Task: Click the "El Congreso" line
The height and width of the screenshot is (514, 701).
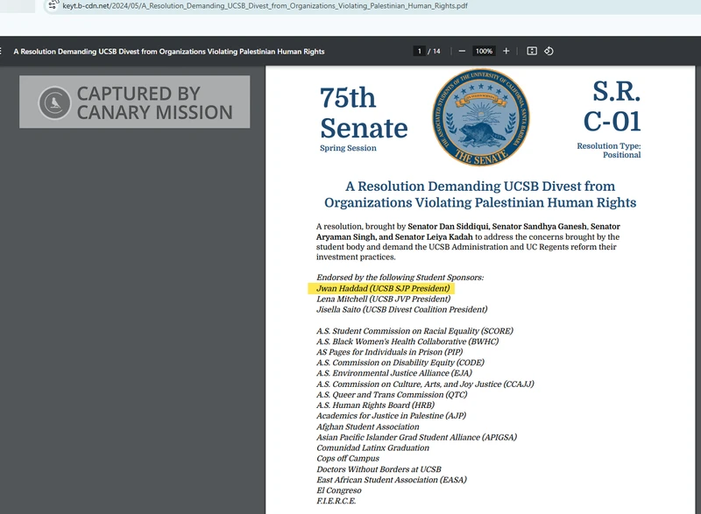Action: 339,490
